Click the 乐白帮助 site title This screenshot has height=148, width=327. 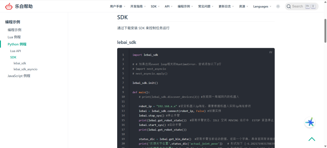[x=24, y=6]
